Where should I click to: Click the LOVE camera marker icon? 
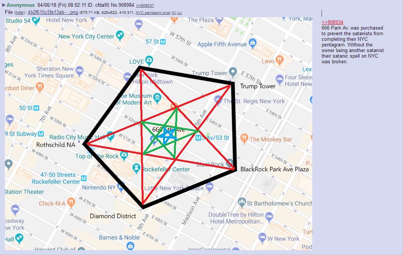[149, 60]
